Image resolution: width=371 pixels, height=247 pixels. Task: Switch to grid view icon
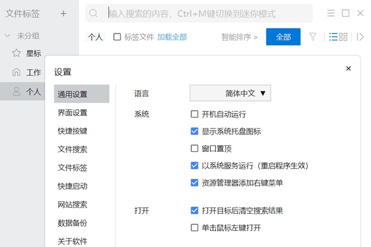343,37
